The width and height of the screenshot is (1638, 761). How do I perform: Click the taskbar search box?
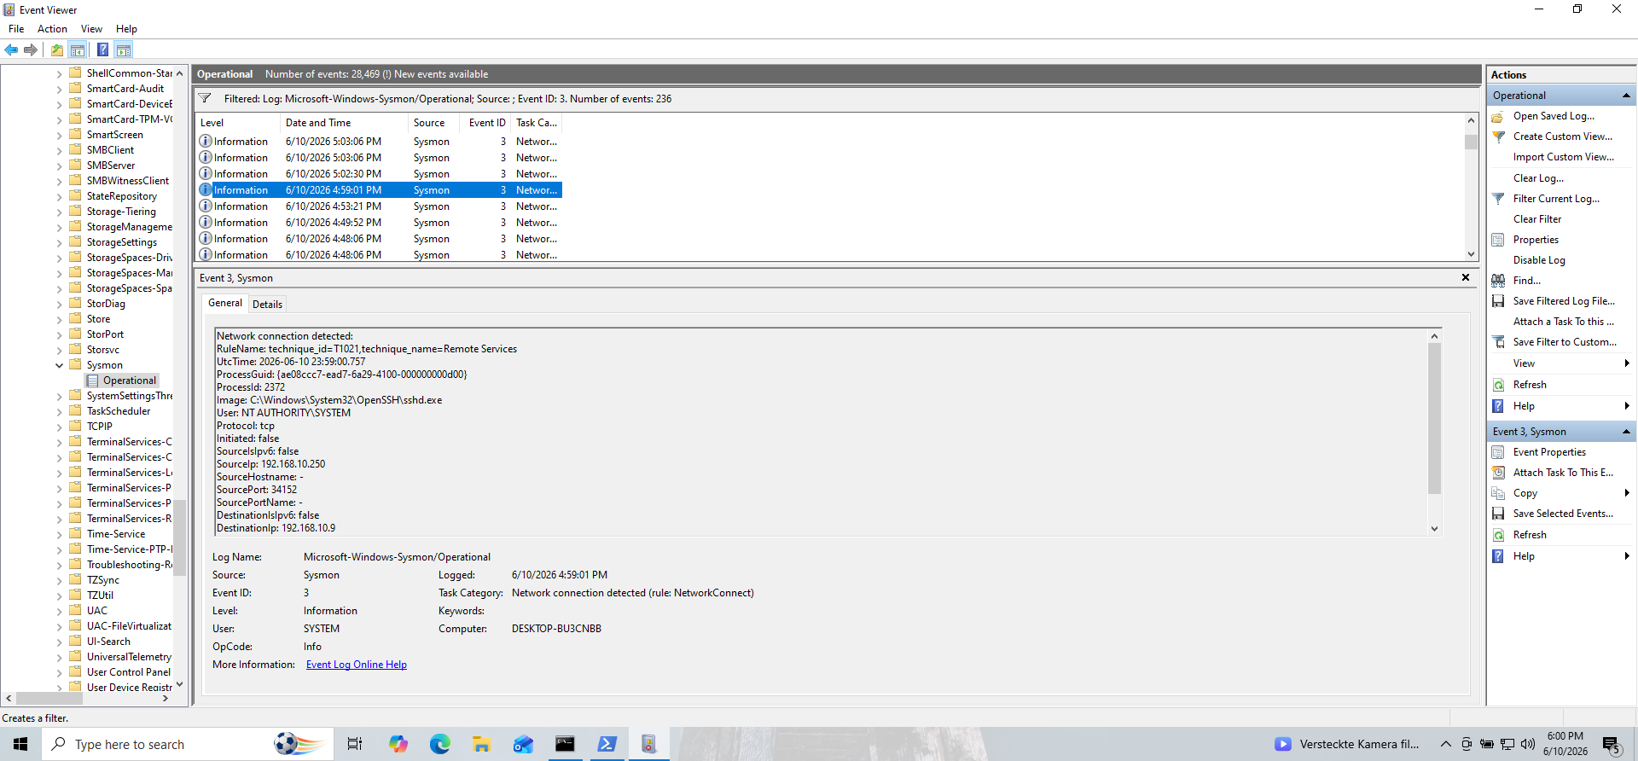pyautogui.click(x=188, y=744)
